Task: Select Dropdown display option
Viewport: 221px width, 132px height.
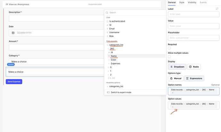Action: pos(177,67)
